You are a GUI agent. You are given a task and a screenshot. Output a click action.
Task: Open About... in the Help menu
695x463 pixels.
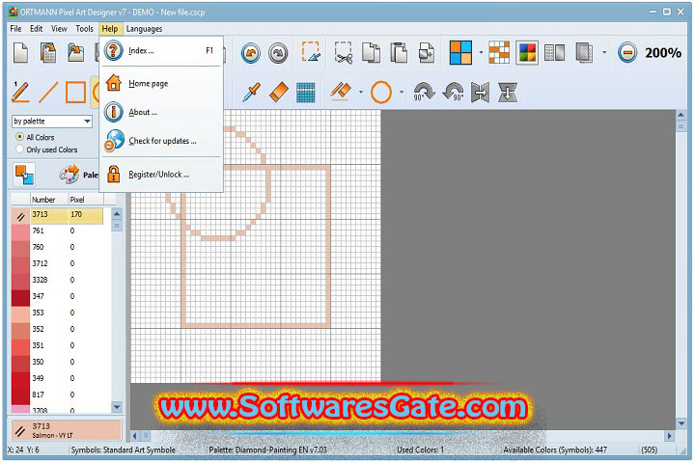161,112
